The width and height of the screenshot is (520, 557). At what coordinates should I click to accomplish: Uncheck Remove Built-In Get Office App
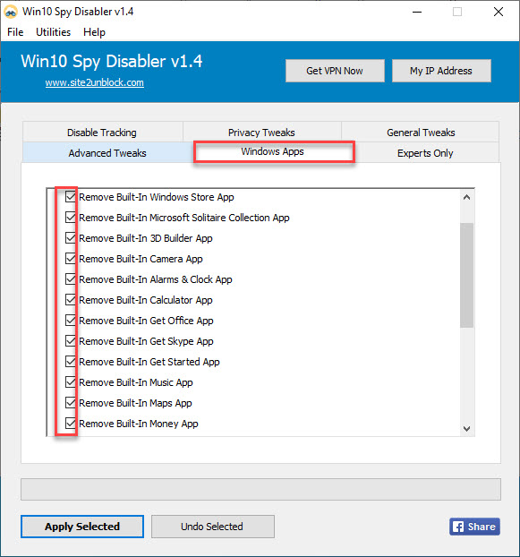click(71, 321)
